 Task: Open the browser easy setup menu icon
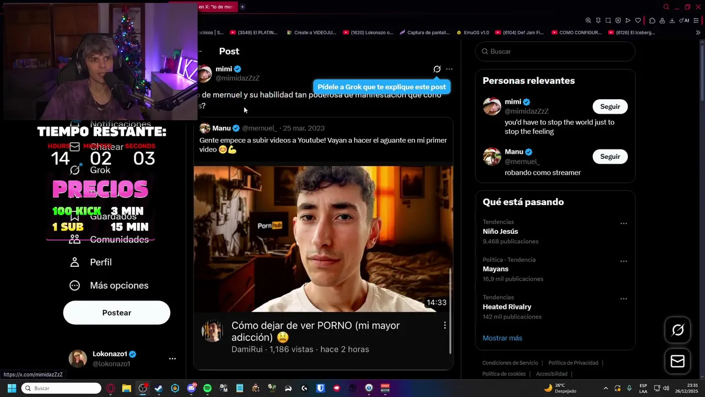coord(696,20)
